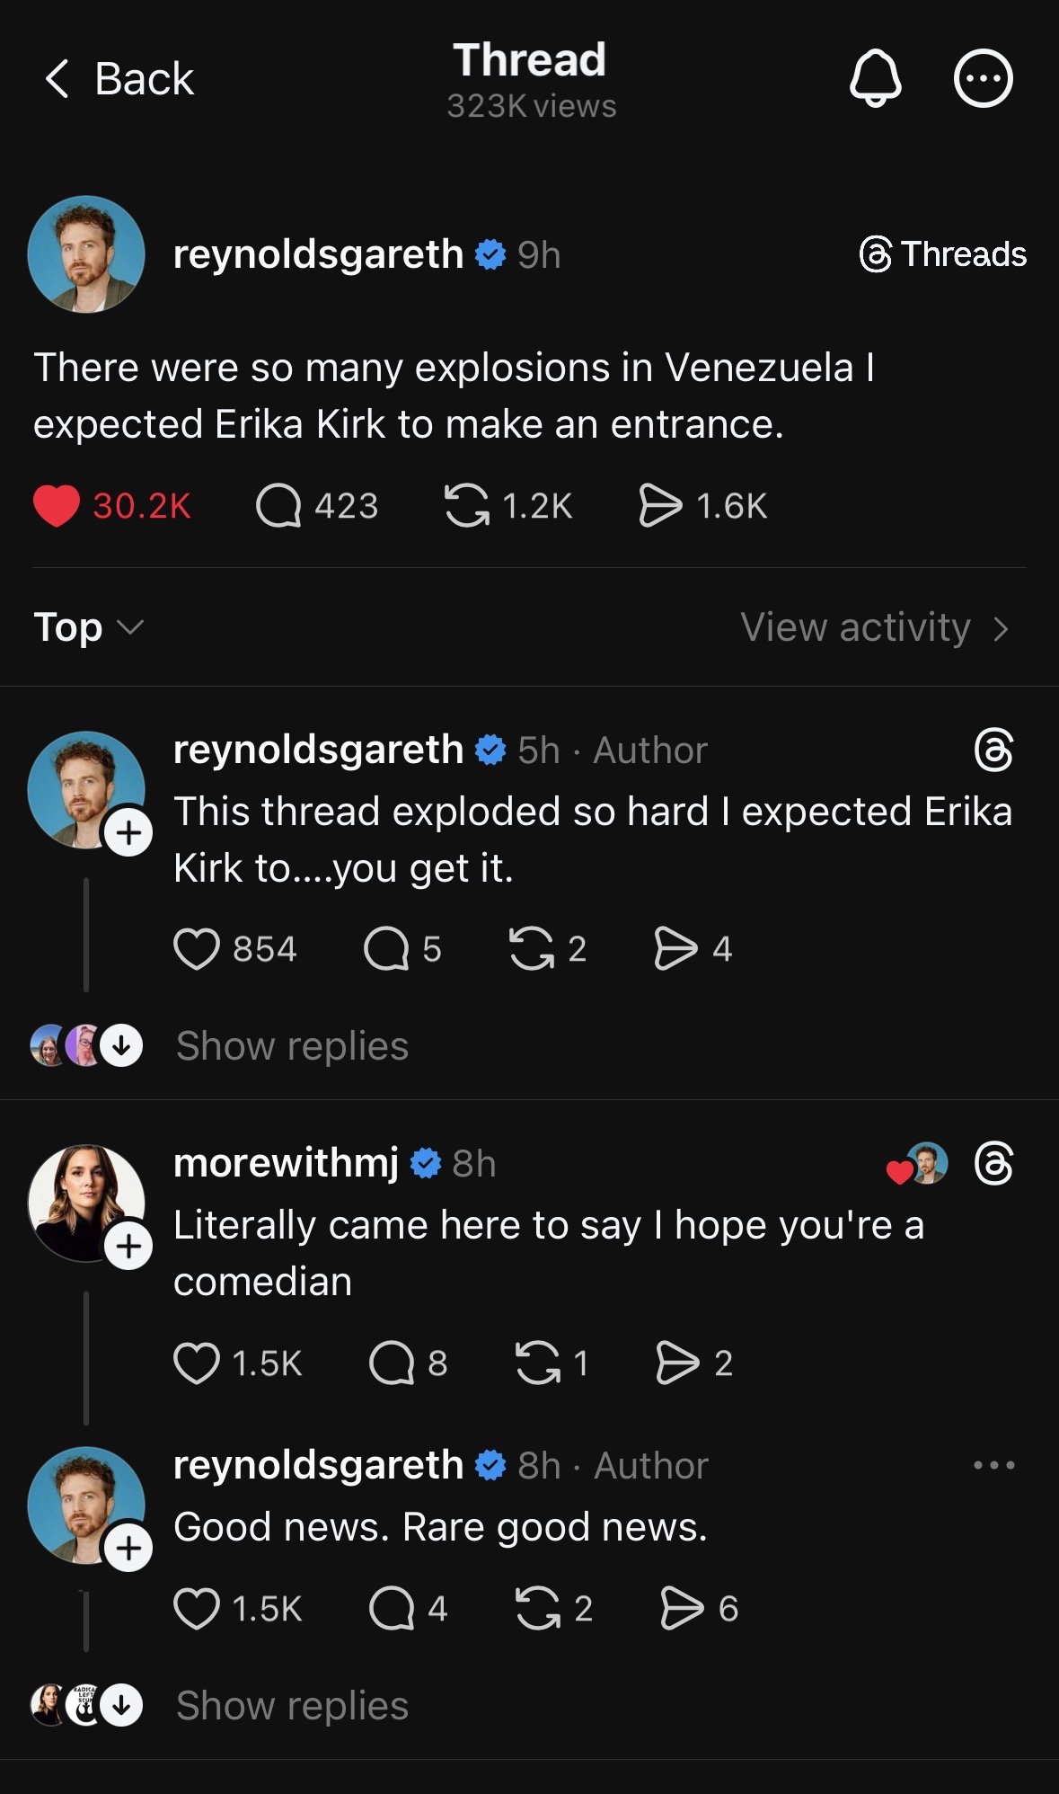Open the more options circle menu

pyautogui.click(x=983, y=78)
